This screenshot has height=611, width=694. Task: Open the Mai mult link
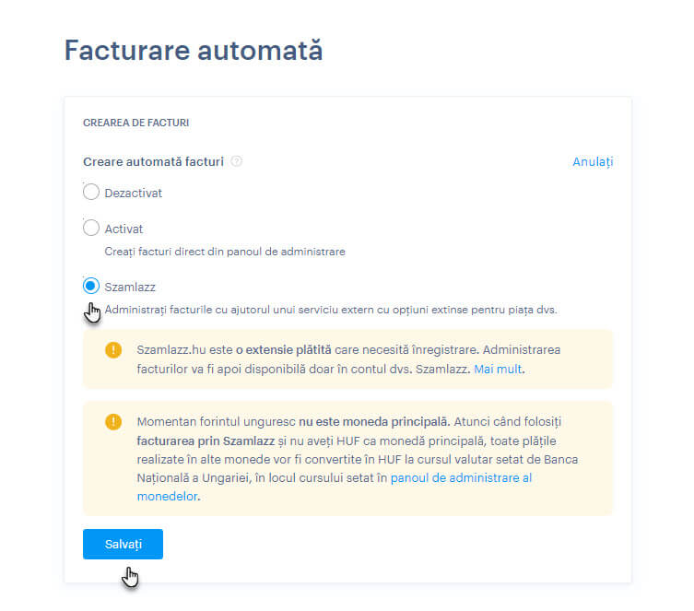[x=498, y=369]
